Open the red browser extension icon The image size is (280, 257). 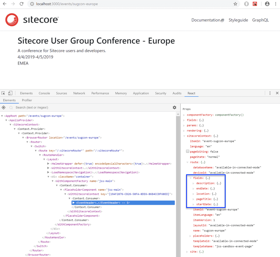255,4
